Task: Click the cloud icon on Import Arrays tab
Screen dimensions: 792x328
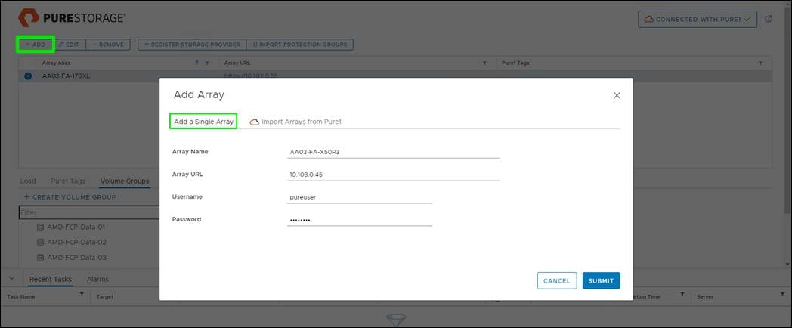Action: (255, 122)
